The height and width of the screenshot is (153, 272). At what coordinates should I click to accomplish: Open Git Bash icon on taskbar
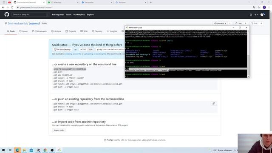[x=59, y=150]
